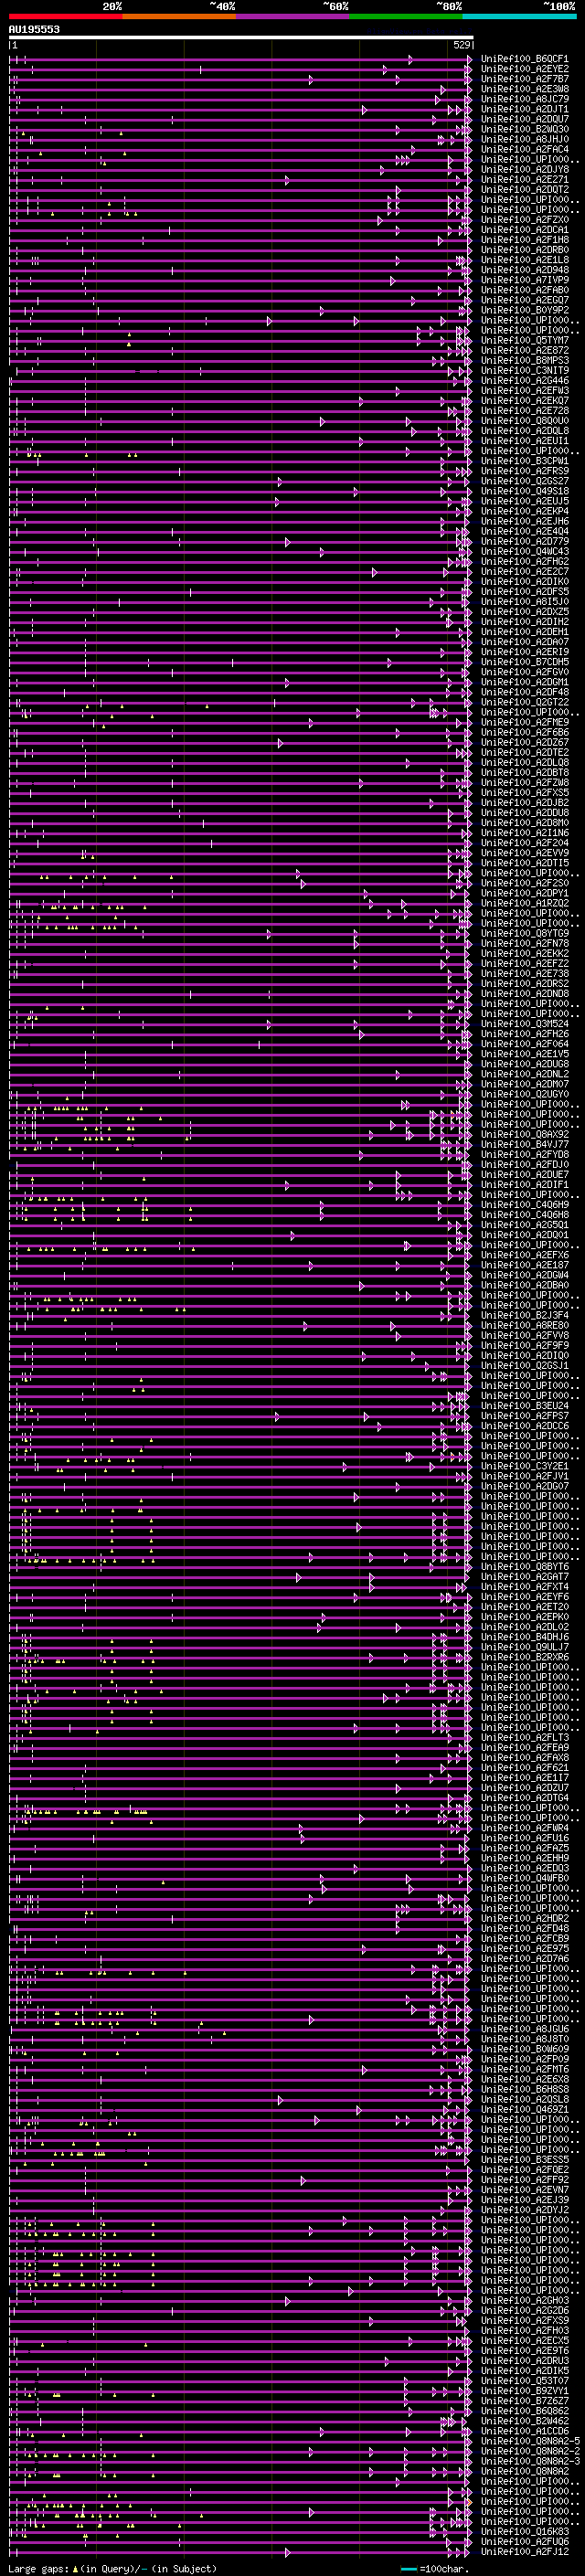Select hit UniRef100_Q8N8A2-5
This screenshot has height=2576, width=585.
click(530, 2441)
